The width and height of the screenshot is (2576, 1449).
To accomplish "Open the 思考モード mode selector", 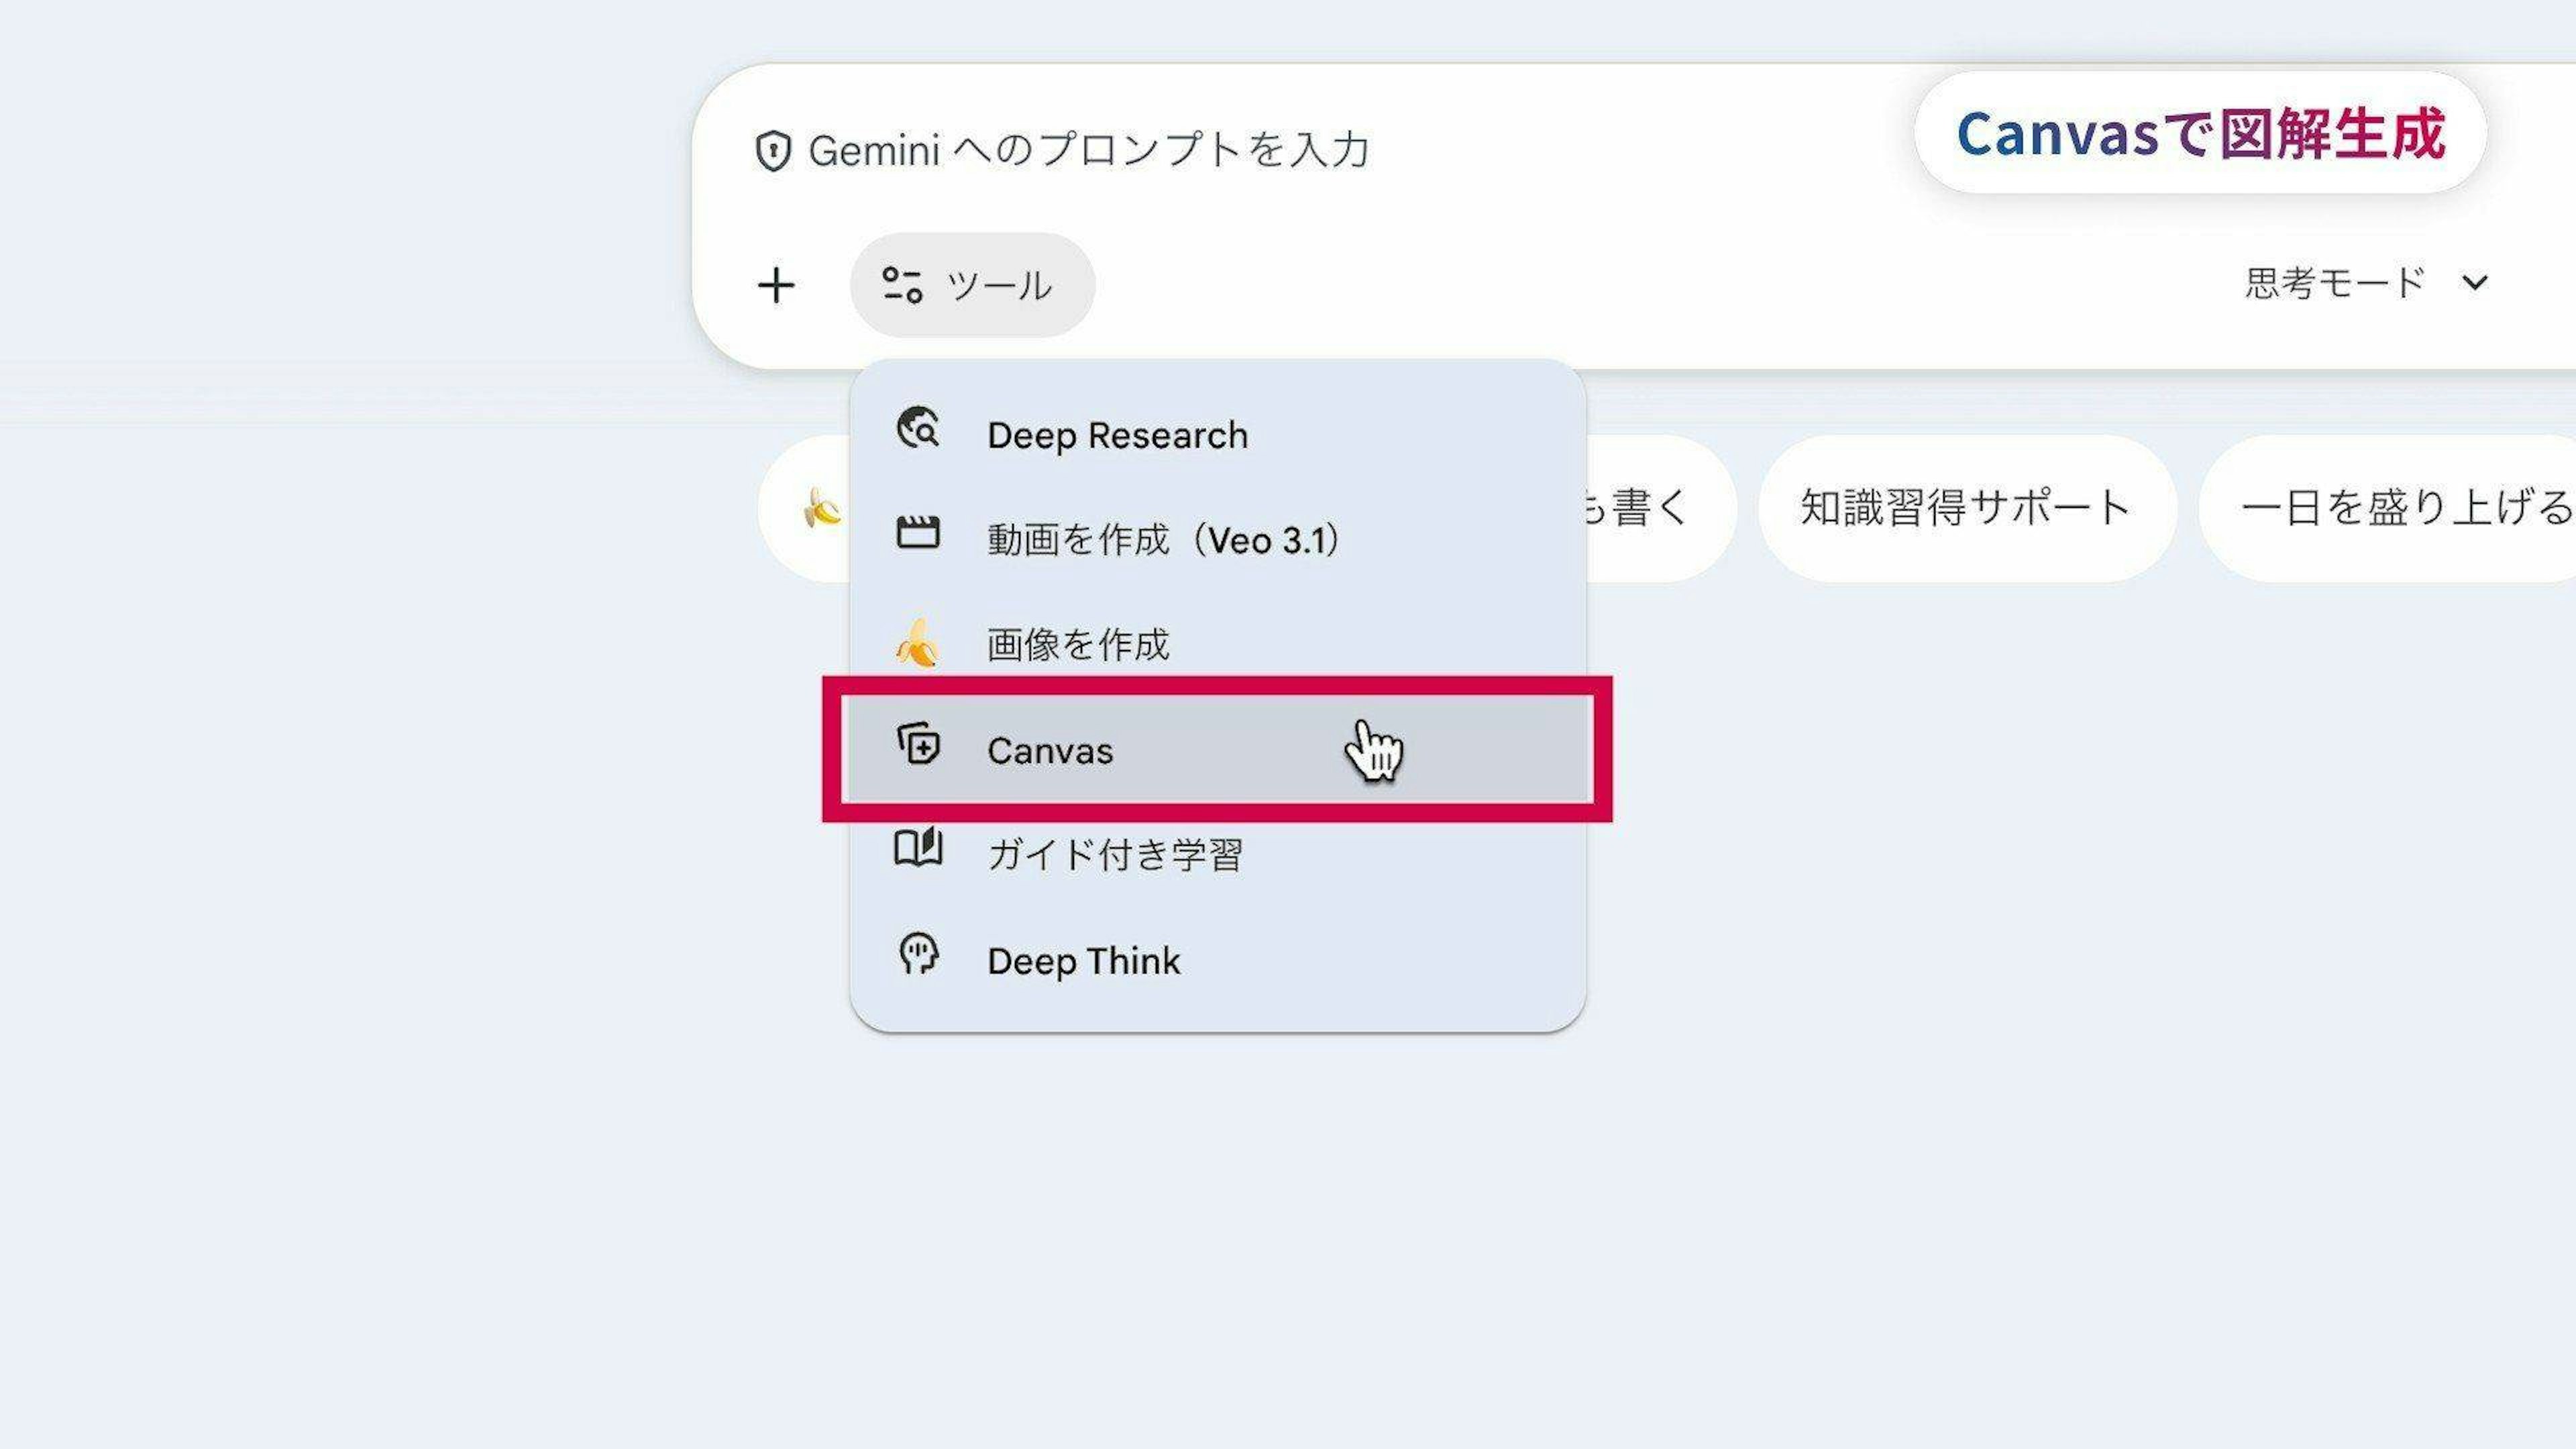I will pyautogui.click(x=2334, y=283).
